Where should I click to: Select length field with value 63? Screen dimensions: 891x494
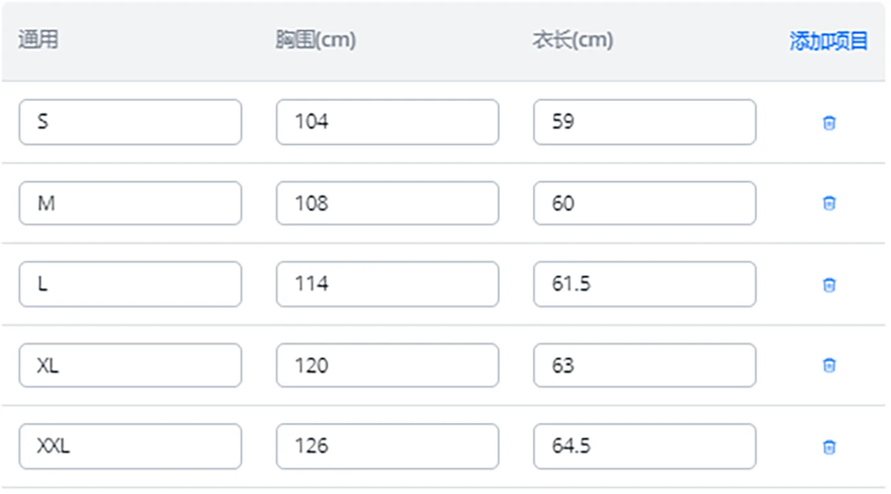point(644,366)
